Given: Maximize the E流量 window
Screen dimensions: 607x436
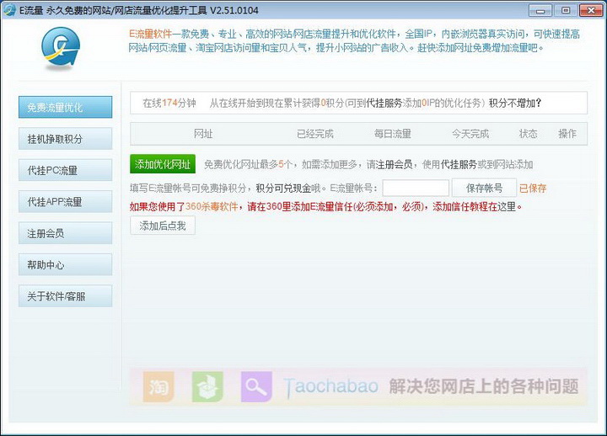Looking at the screenshot, I should click(566, 10).
